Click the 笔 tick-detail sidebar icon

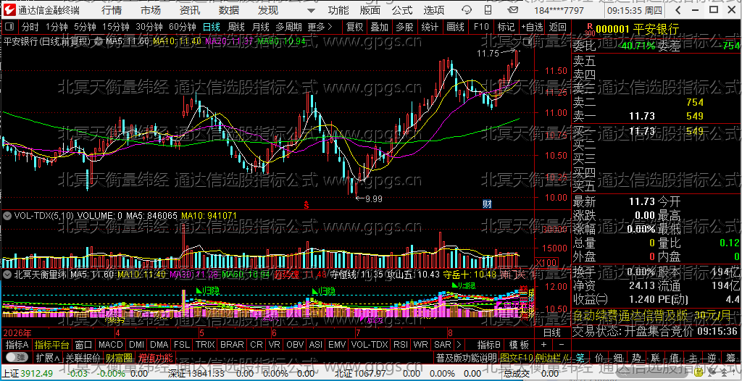click(580, 357)
